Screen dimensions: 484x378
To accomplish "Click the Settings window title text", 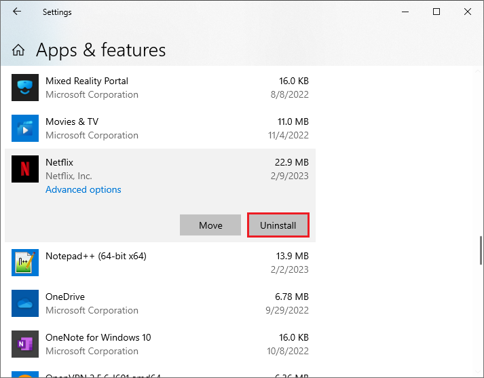I will 57,12.
